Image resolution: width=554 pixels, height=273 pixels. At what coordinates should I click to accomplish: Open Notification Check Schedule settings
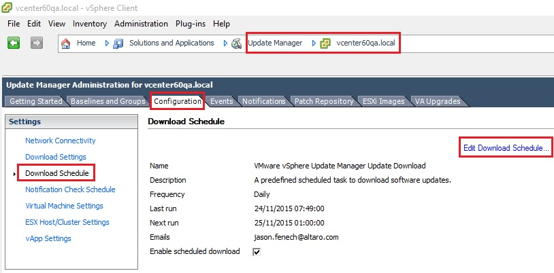pos(70,189)
